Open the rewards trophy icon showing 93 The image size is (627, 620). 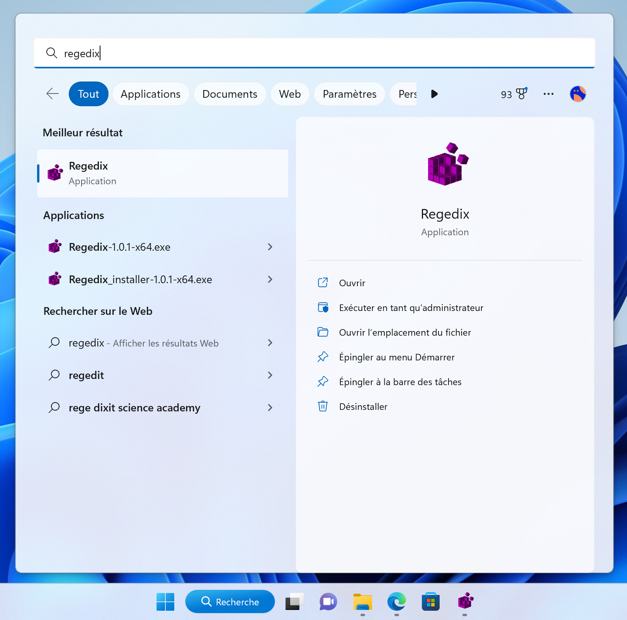[x=514, y=94]
